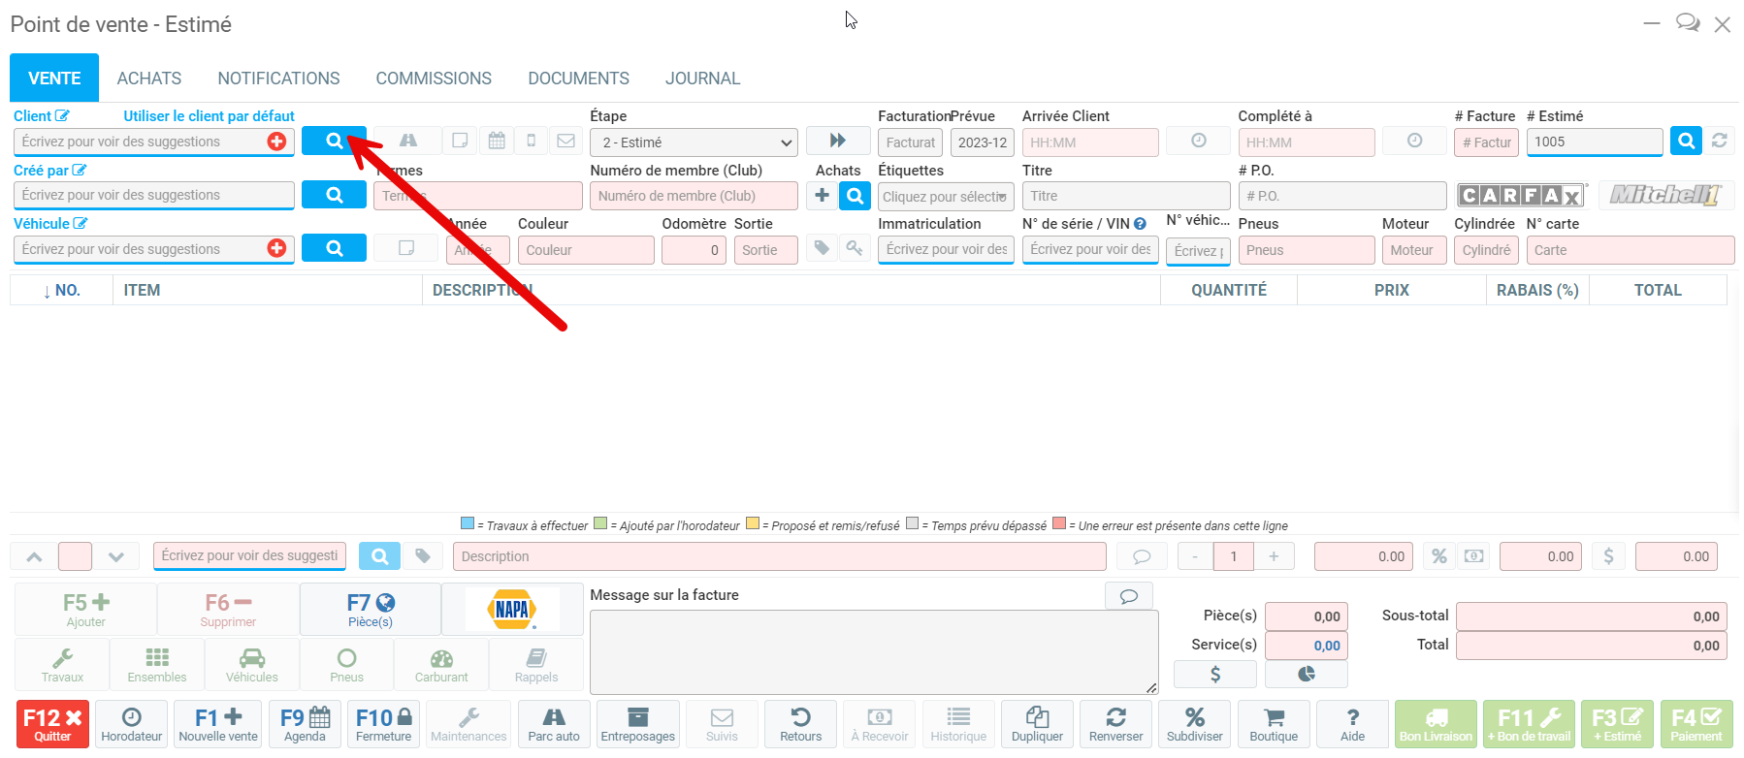Viewport: 1744px width, 758px height.
Task: Add new client with red plus icon
Action: point(276,142)
